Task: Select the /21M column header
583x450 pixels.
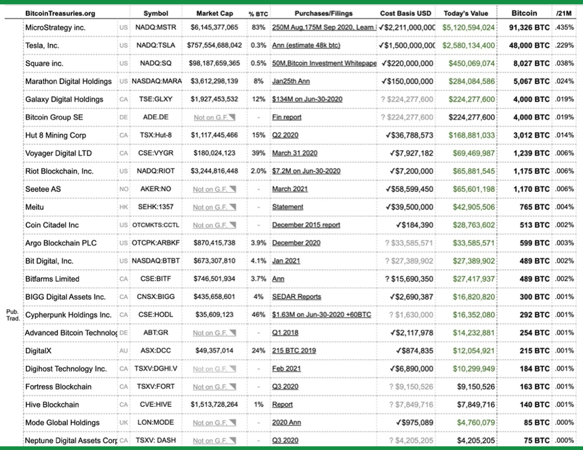Action: point(564,13)
